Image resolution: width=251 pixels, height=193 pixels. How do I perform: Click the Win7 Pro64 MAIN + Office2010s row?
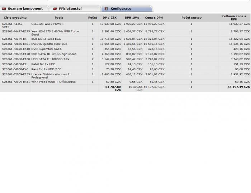(53, 82)
